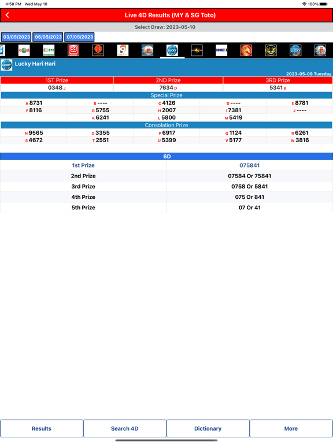Viewport: 333px width, 444px height.
Task: Tap 3rd prize number 5341
Action: click(x=277, y=88)
